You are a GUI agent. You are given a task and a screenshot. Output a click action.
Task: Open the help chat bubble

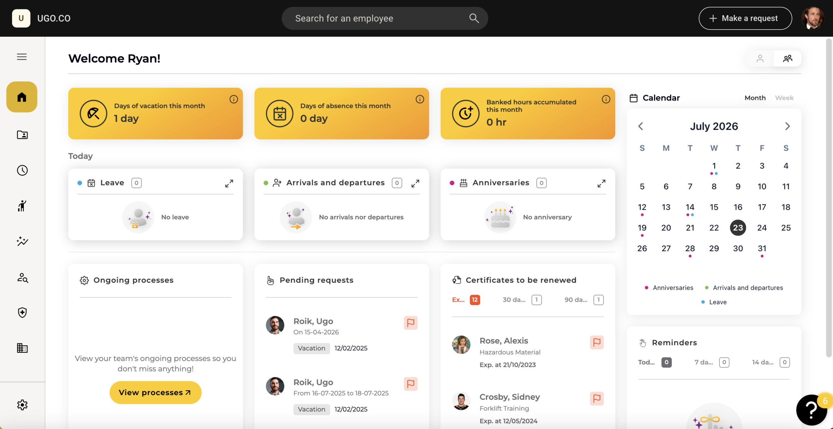(x=812, y=410)
